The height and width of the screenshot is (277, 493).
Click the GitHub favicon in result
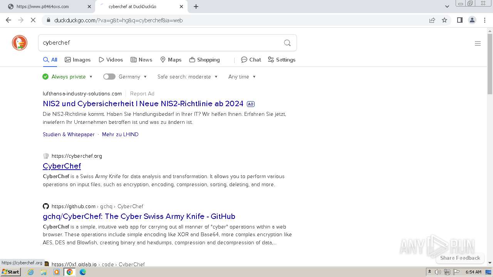46,206
